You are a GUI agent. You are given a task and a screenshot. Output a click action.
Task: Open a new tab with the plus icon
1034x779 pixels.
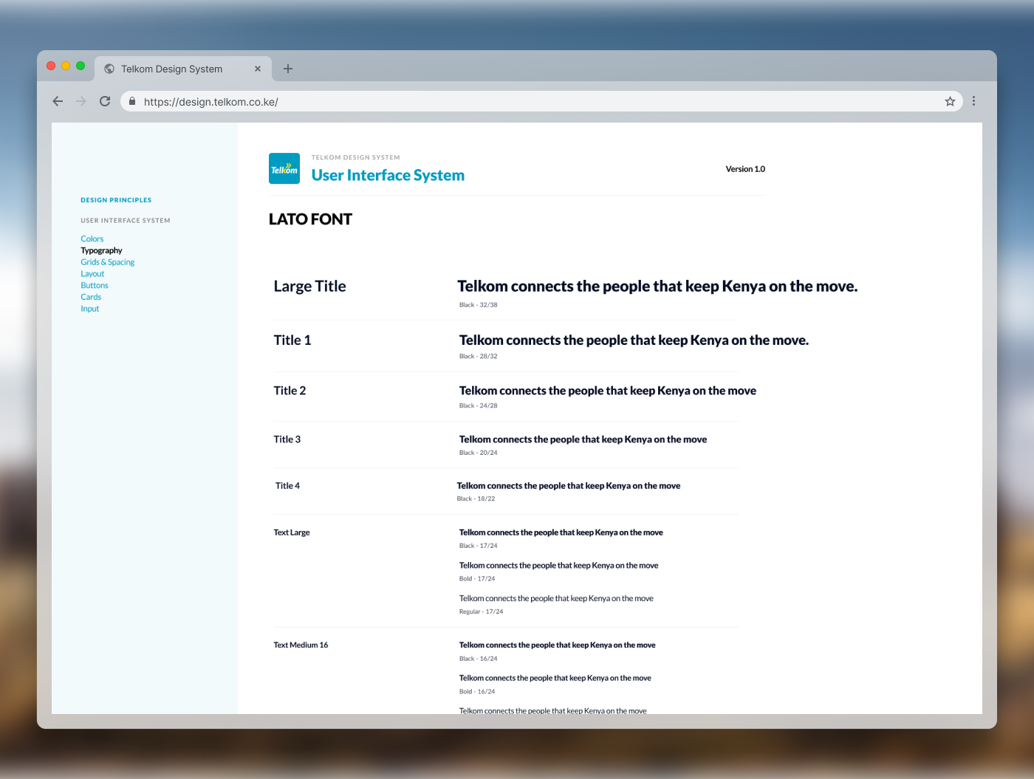288,69
